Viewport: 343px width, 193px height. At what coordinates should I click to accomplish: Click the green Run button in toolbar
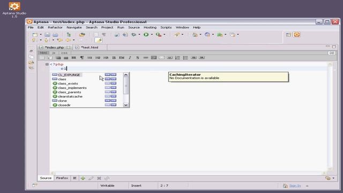click(146, 34)
